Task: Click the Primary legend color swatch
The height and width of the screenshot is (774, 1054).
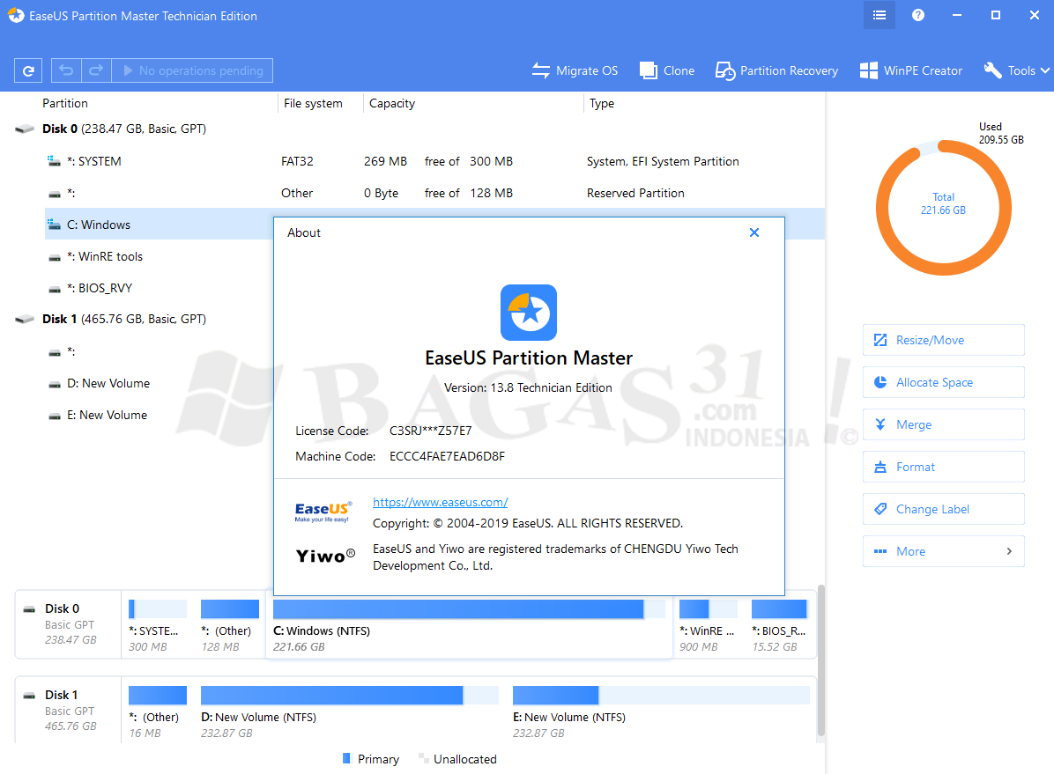Action: [346, 758]
